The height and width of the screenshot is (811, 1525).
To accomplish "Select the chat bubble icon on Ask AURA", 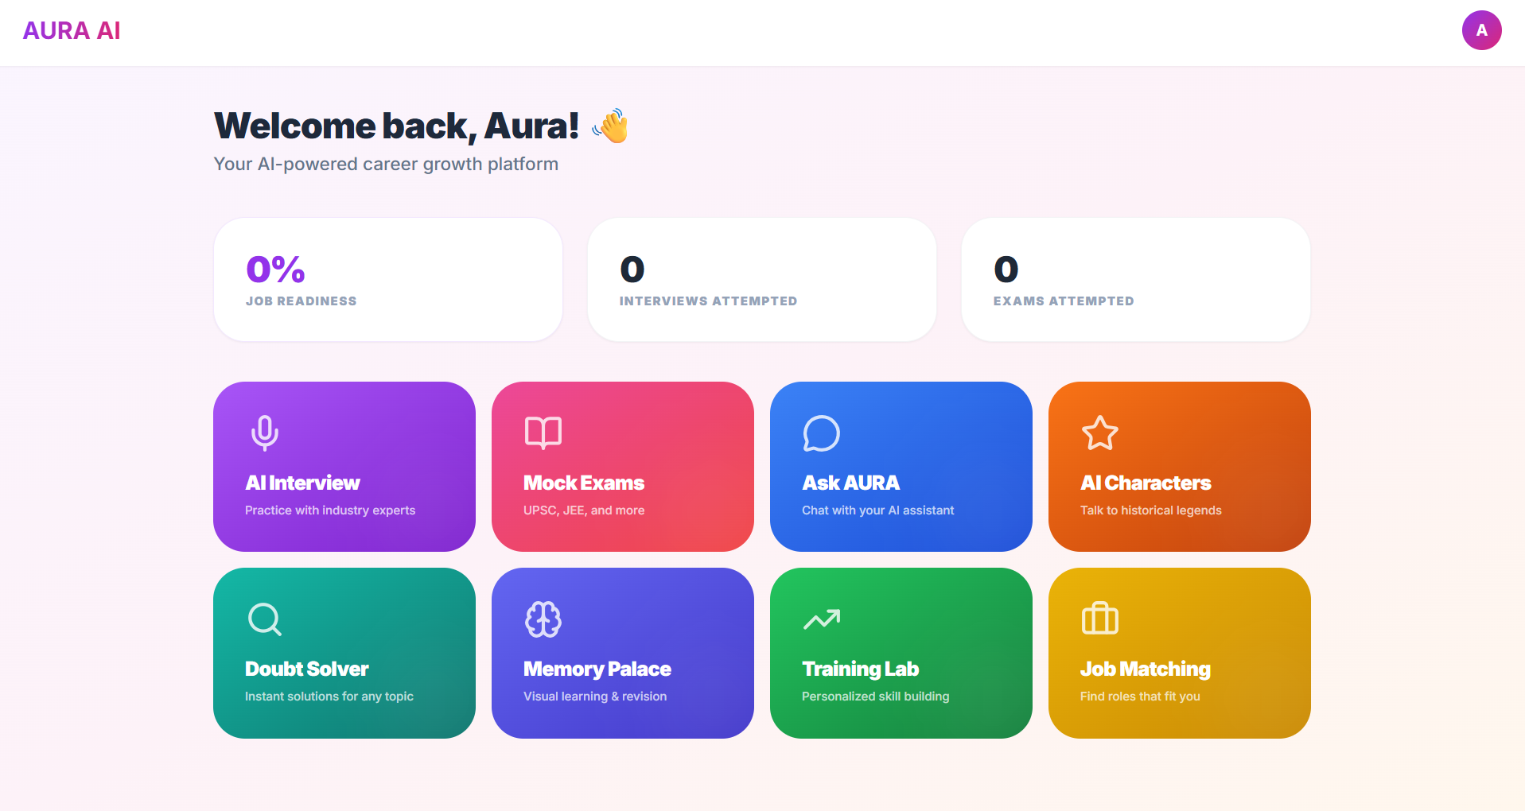I will (x=820, y=433).
